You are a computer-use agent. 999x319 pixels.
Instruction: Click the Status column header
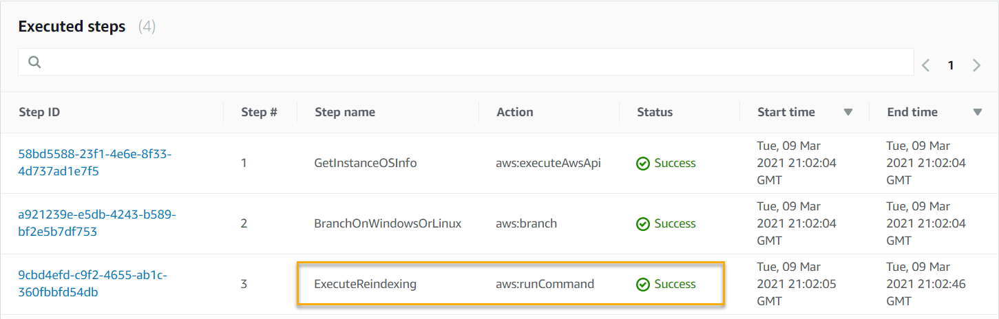655,112
